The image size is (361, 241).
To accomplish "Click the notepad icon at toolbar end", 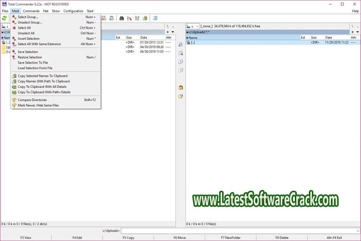I will pyautogui.click(x=155, y=18).
